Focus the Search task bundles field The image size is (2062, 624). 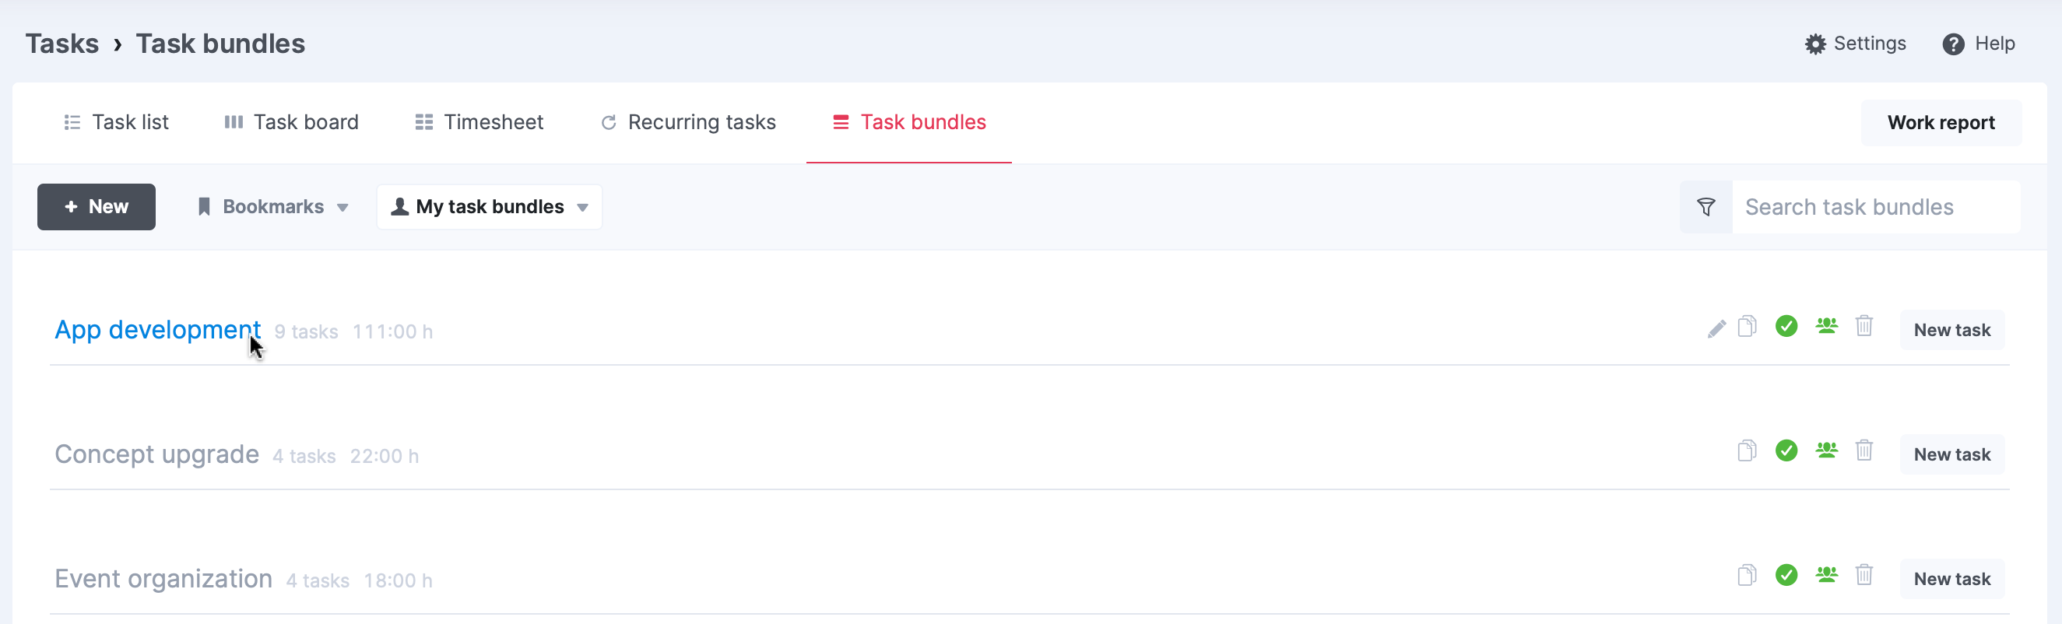click(1876, 207)
